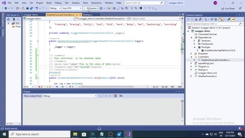Open the Build menu

tap(49, 3)
